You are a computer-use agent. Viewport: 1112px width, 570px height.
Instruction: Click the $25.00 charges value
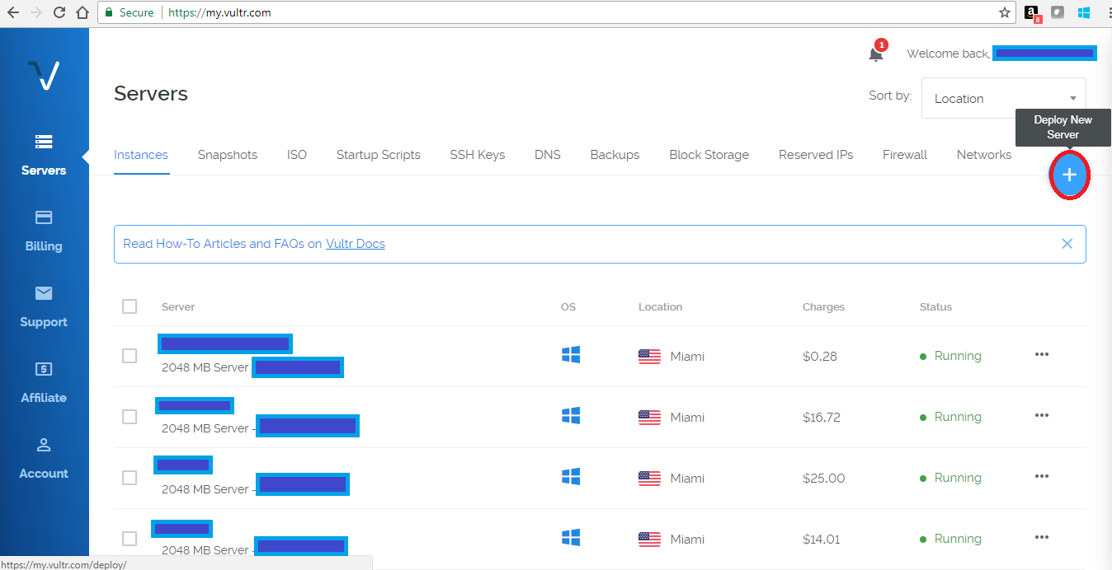click(x=824, y=479)
